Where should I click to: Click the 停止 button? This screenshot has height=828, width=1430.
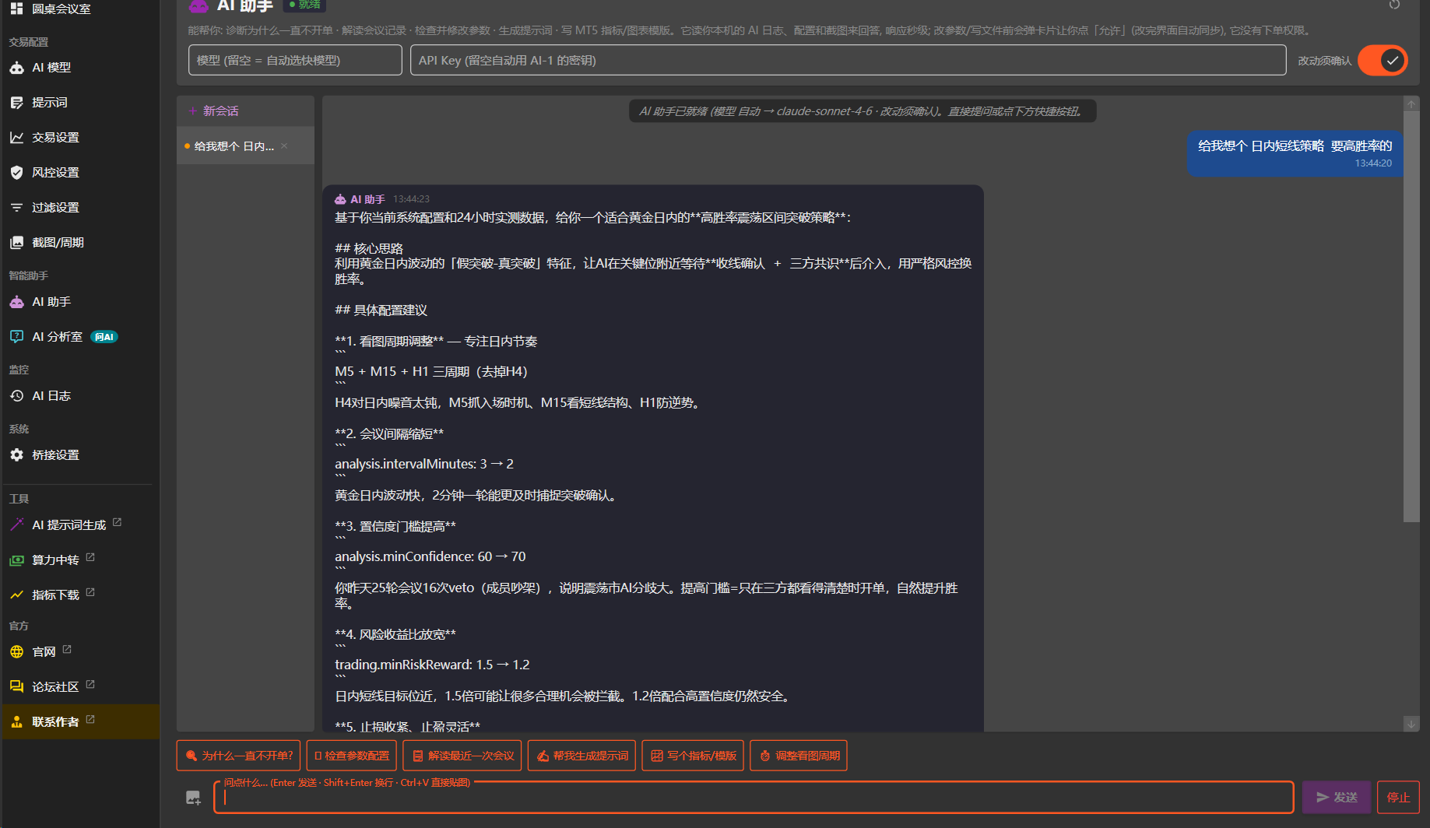(1398, 798)
